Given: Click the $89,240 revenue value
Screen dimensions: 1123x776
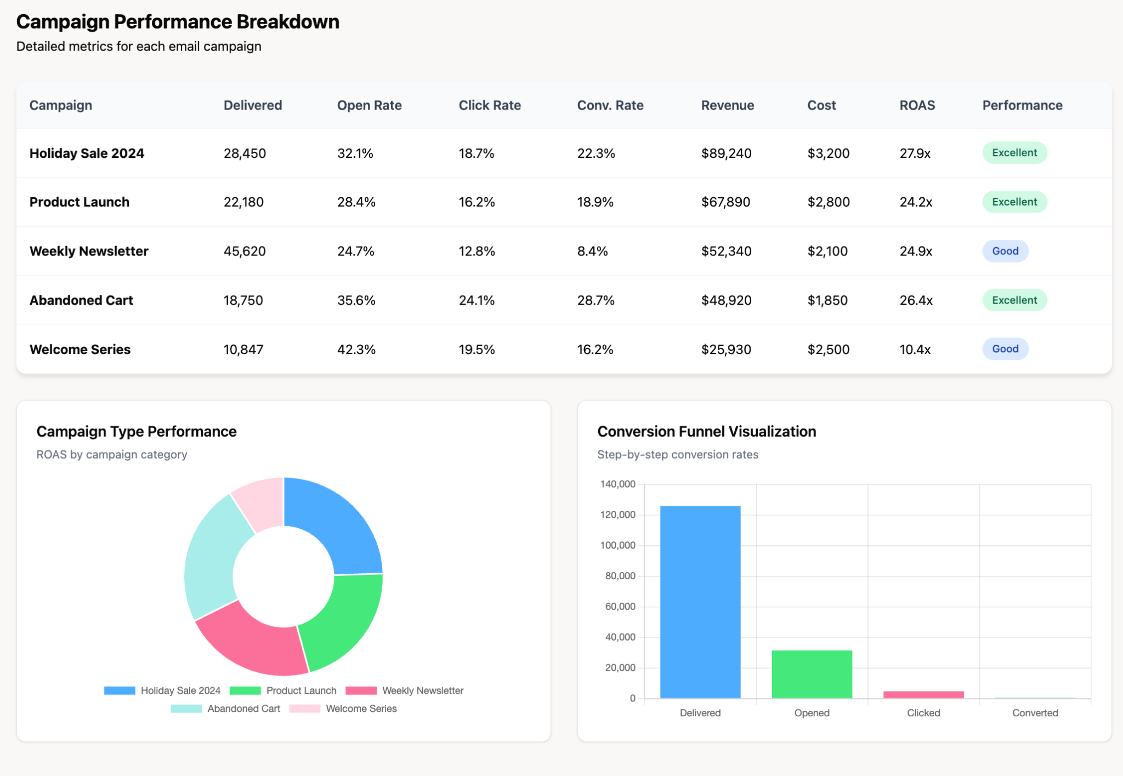Looking at the screenshot, I should click(727, 153).
